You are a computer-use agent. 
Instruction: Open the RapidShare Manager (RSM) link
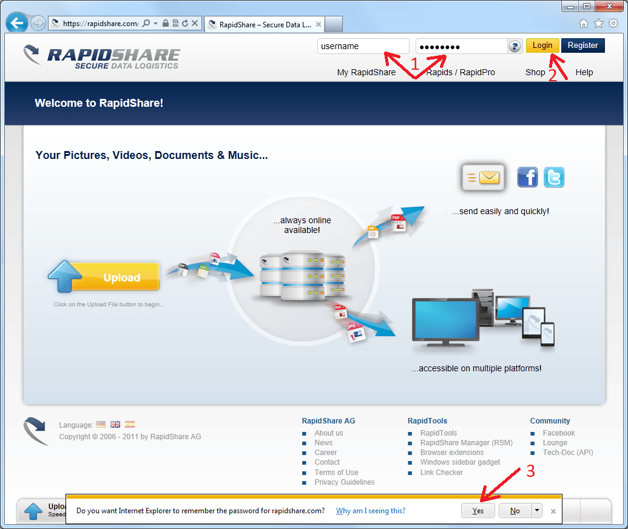[466, 442]
